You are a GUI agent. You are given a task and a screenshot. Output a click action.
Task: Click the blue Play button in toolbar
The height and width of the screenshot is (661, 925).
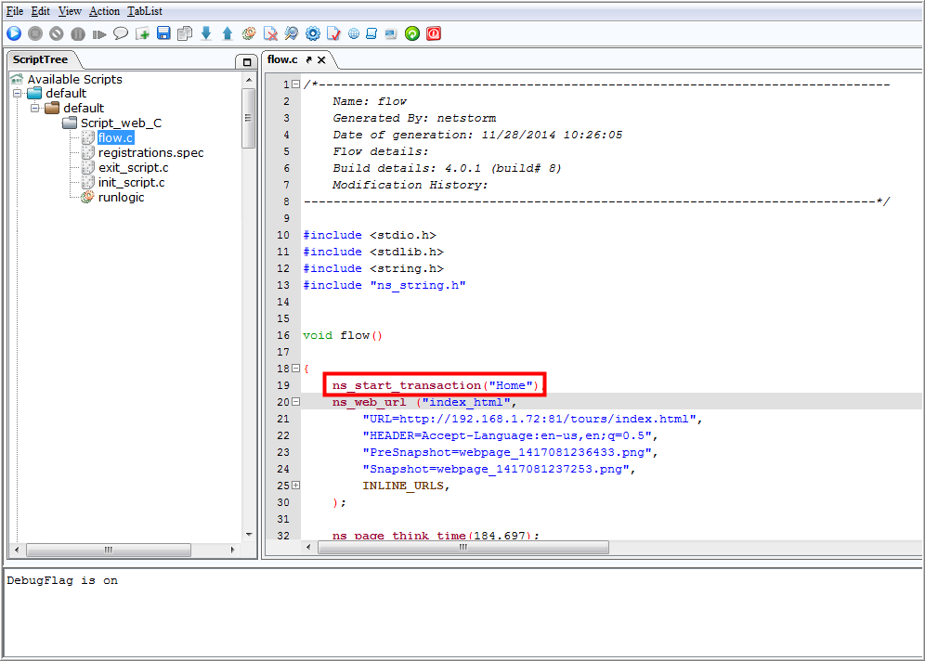pos(14,33)
